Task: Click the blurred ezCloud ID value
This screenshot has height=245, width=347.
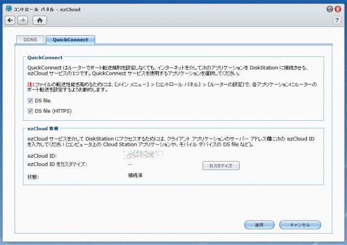Action: 143,154
